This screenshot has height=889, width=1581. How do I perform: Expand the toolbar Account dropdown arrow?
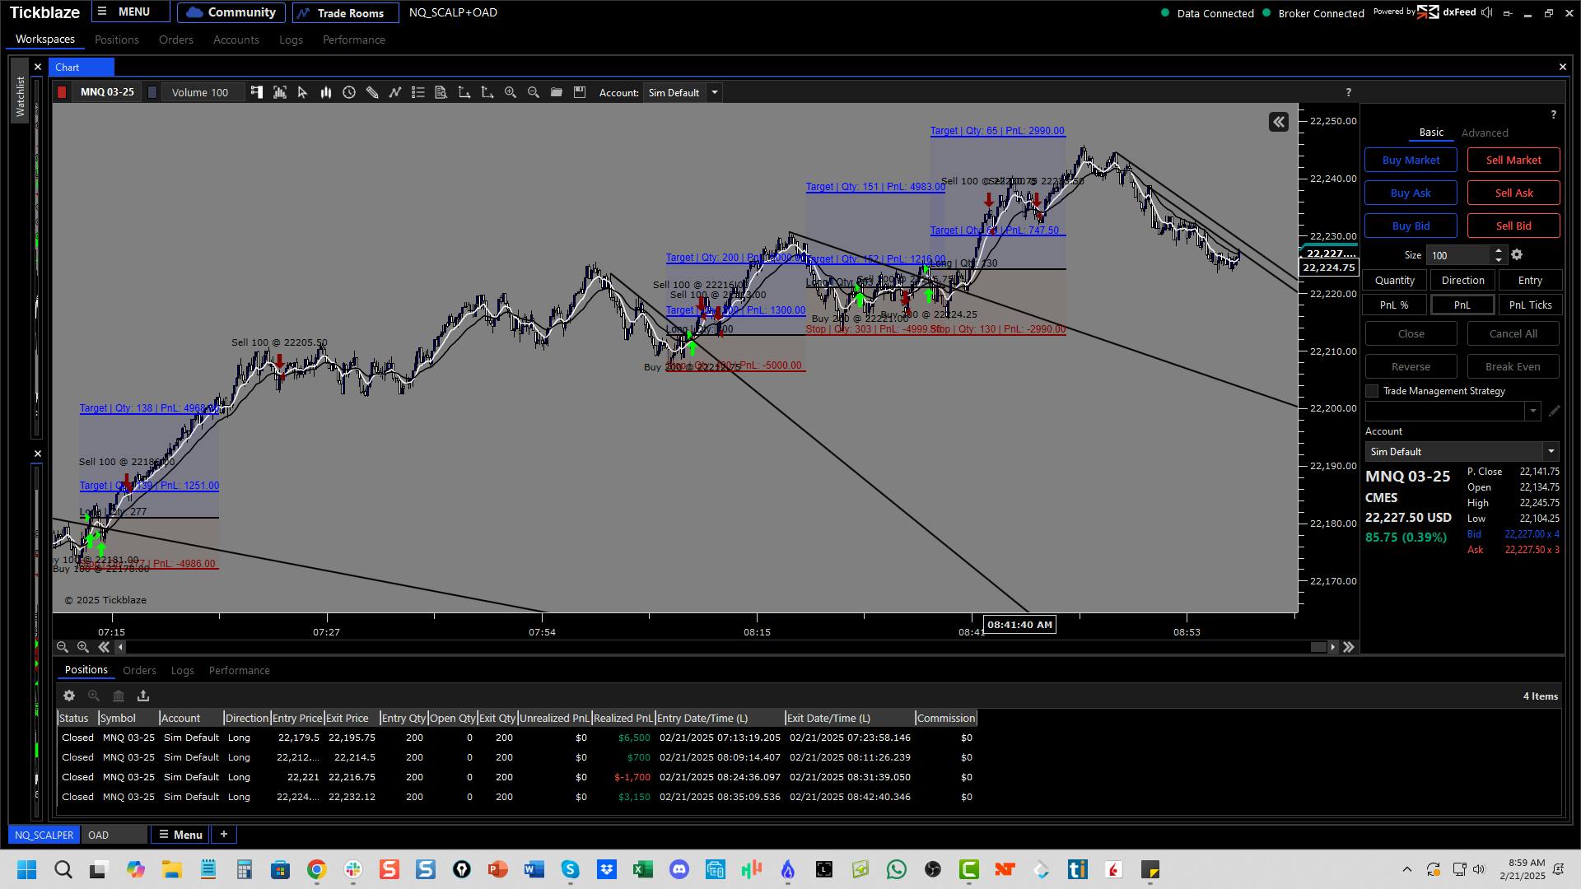(x=715, y=92)
